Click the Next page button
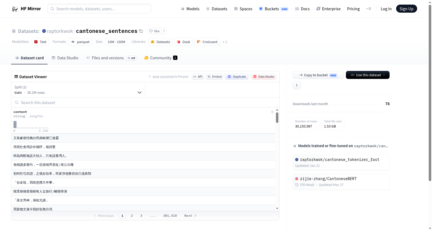The image size is (432, 231). [190, 216]
